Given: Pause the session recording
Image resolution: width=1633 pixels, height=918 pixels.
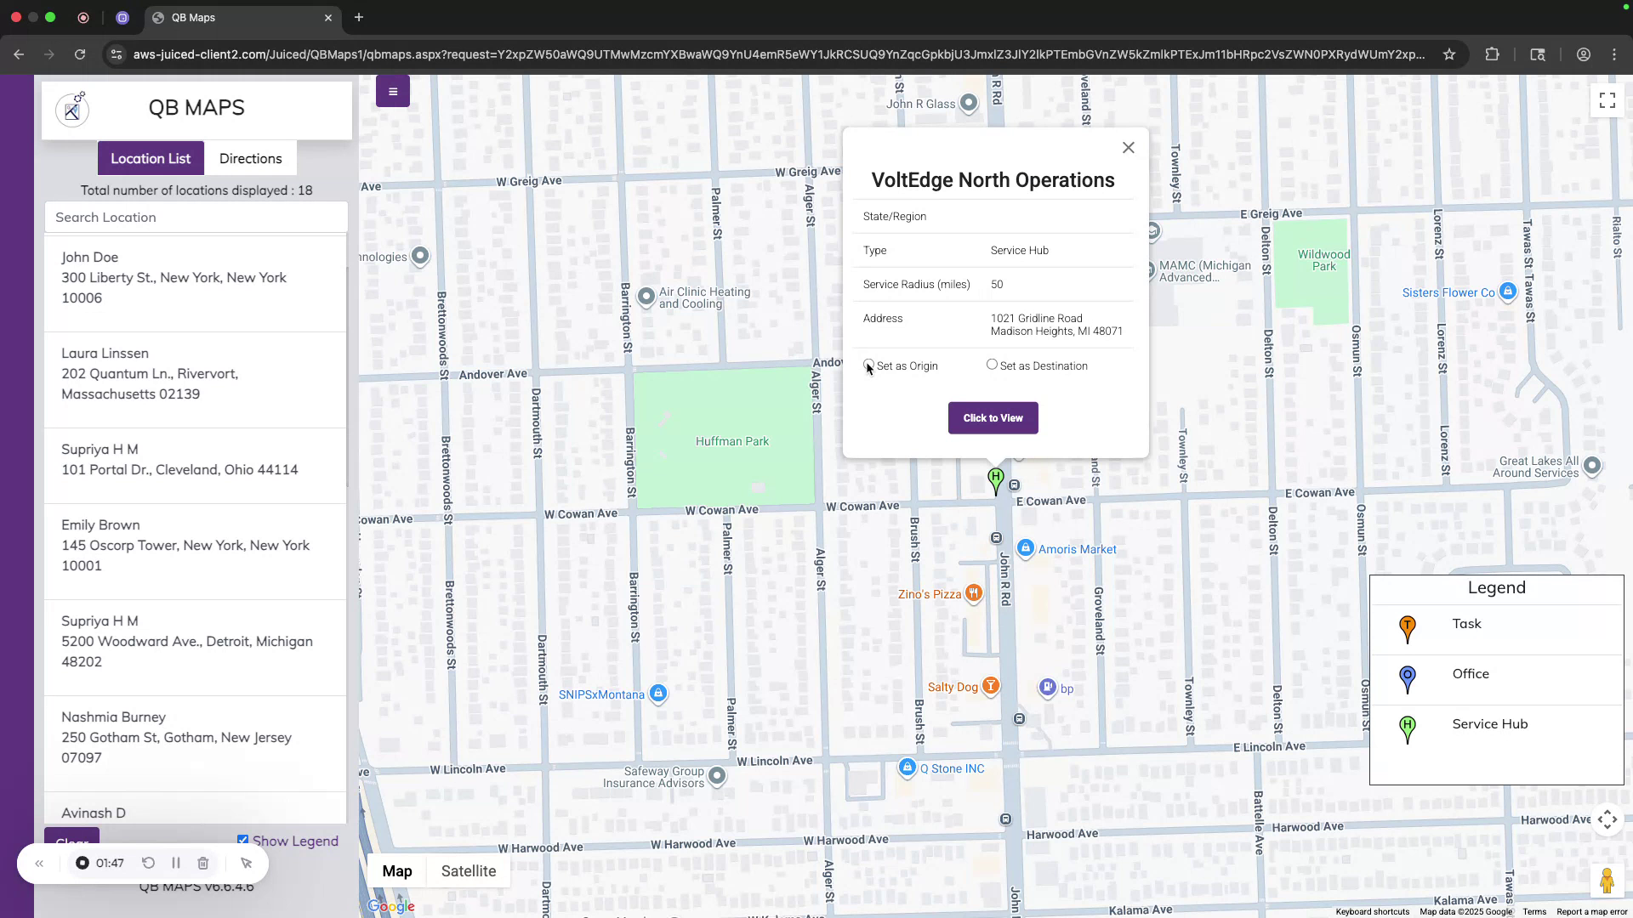Looking at the screenshot, I should 176,863.
